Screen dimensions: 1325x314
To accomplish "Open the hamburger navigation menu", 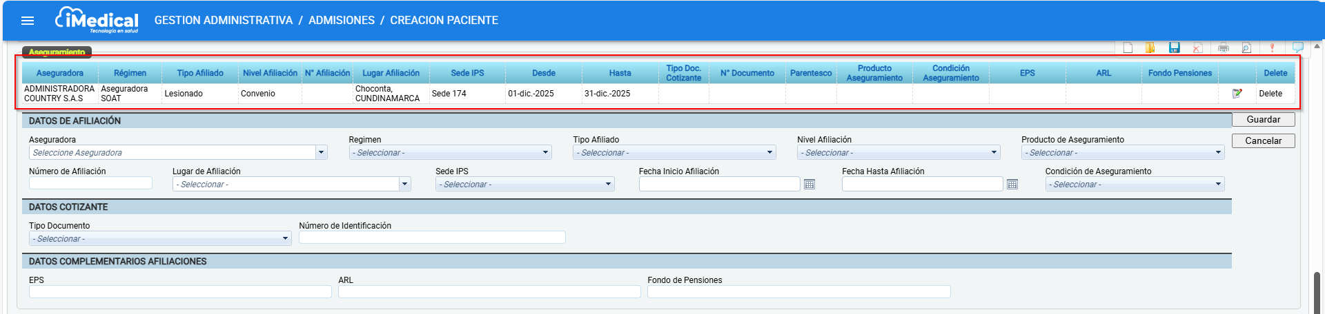I will (28, 21).
